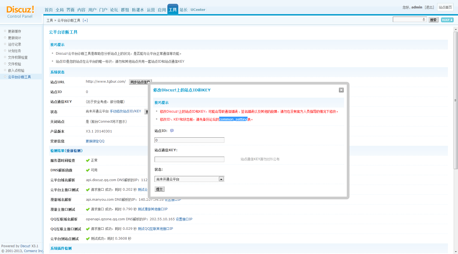Open the 内容 top menu
The width and height of the screenshot is (458, 254).
[82, 10]
